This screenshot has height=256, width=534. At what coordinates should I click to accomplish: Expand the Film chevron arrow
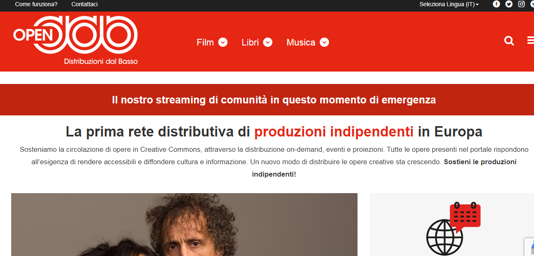pos(223,42)
